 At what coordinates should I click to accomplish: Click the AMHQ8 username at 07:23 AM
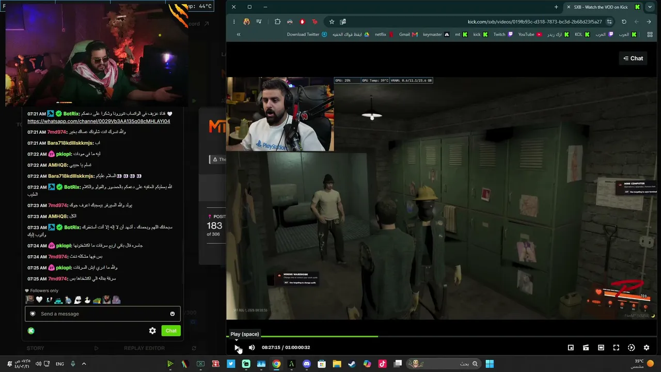tap(58, 216)
